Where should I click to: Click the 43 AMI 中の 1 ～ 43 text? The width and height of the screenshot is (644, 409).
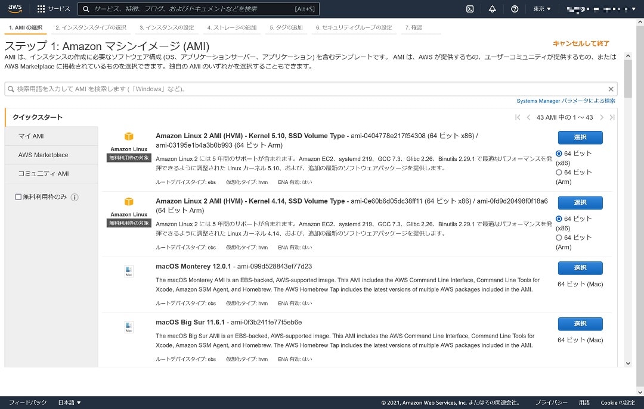565,117
